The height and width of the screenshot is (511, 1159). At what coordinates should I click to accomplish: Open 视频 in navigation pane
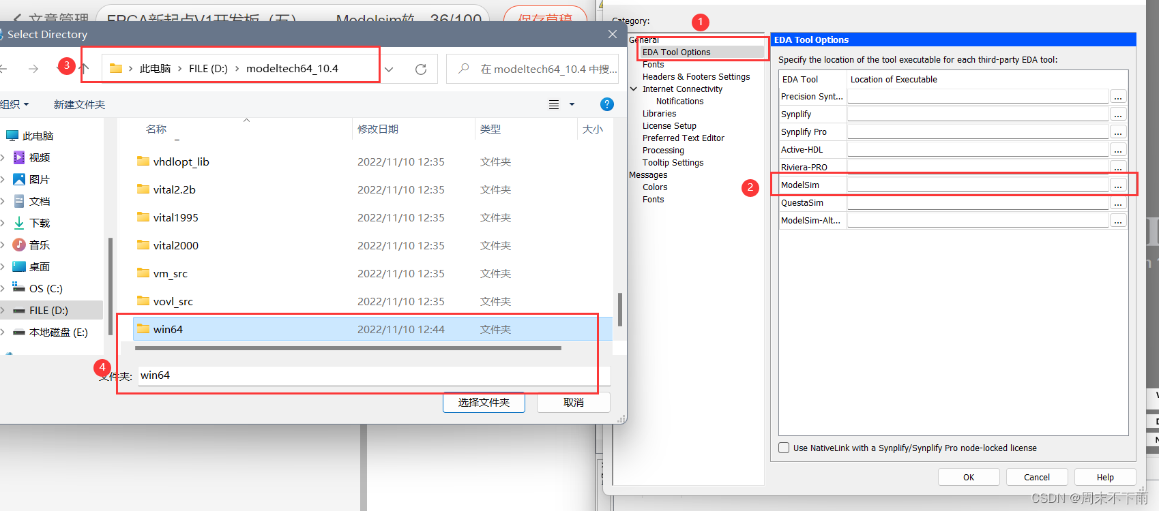(40, 157)
